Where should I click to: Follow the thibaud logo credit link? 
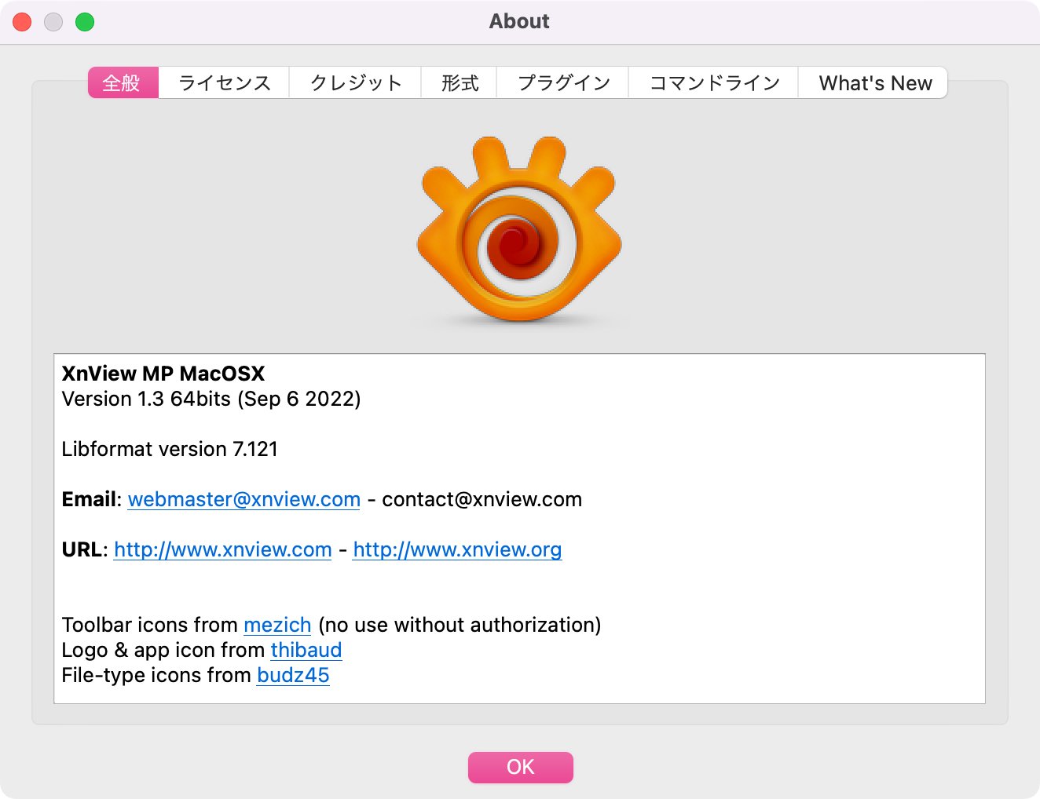(306, 650)
